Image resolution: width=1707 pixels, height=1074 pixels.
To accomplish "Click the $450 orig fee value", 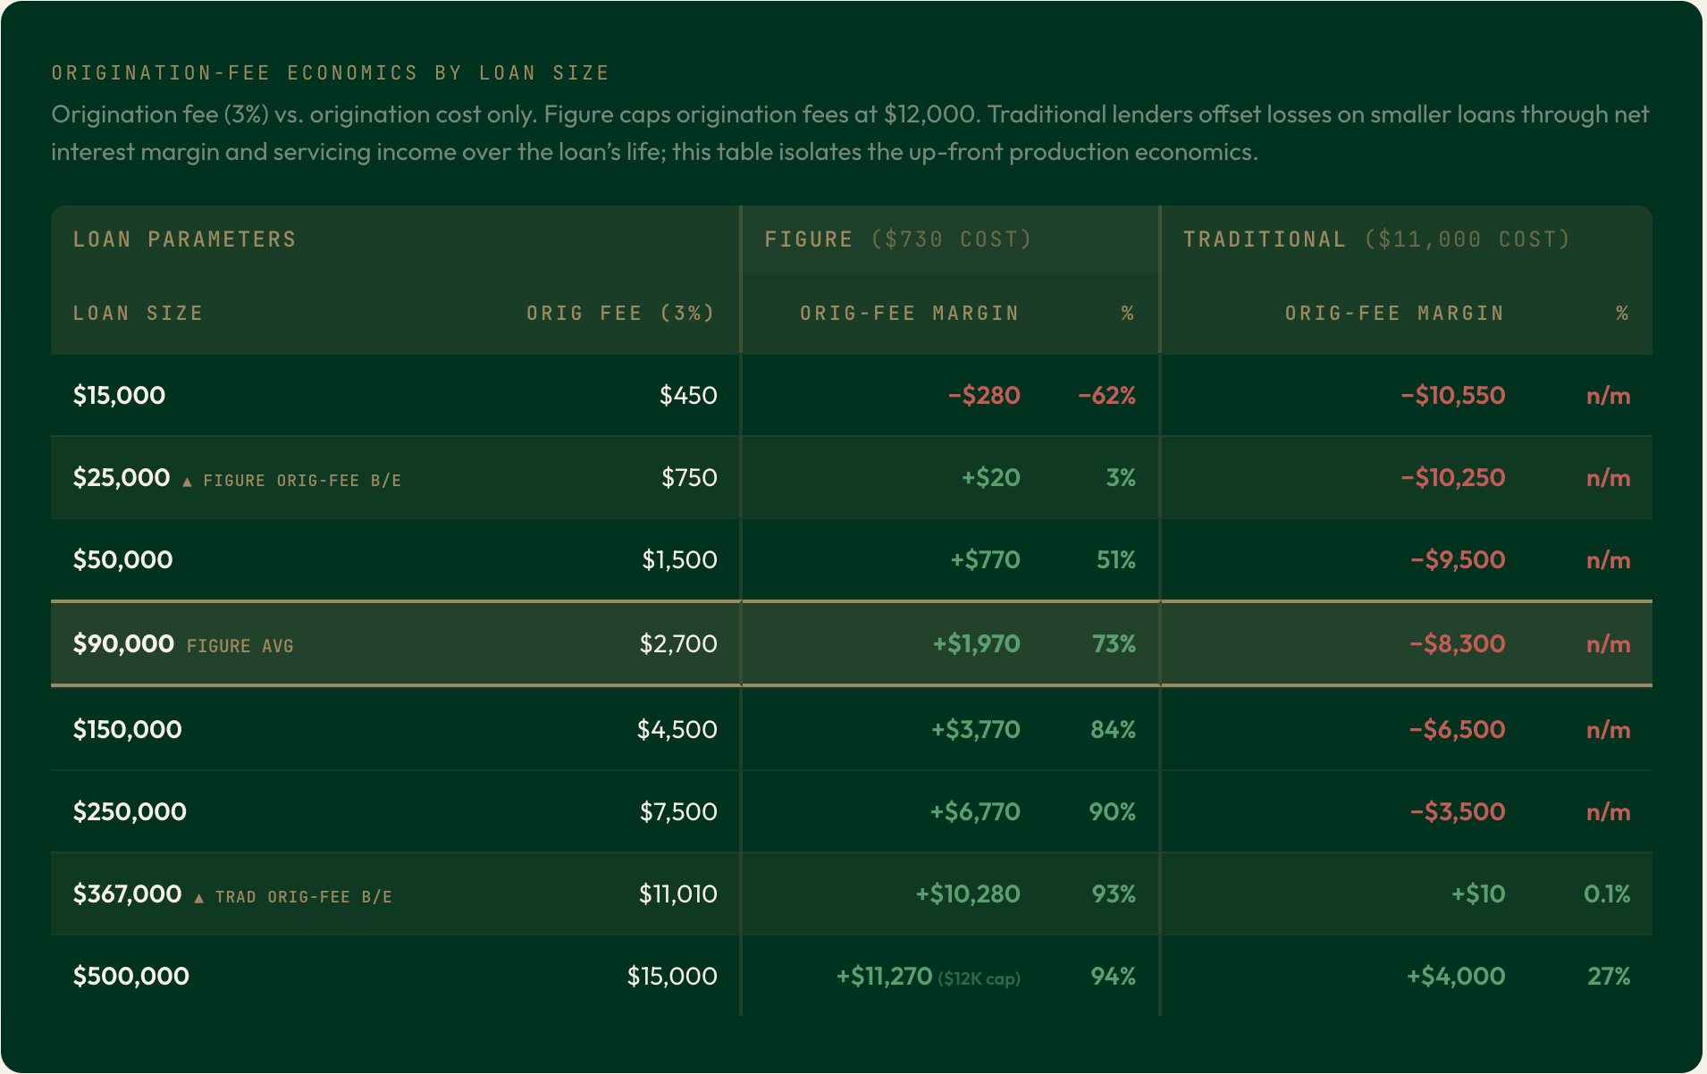I will click(x=688, y=395).
